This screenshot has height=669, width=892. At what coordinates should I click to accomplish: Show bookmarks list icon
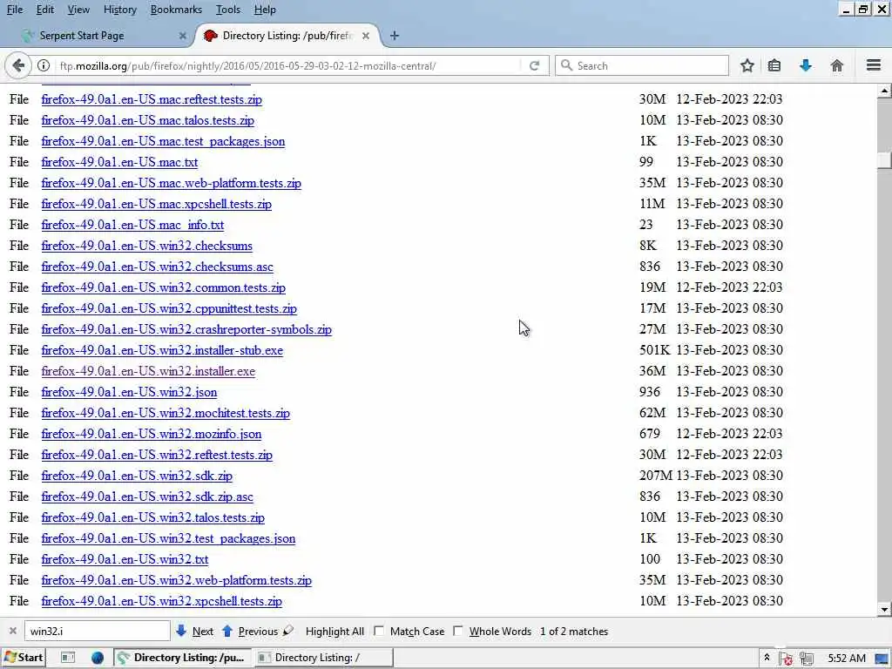[x=774, y=65]
